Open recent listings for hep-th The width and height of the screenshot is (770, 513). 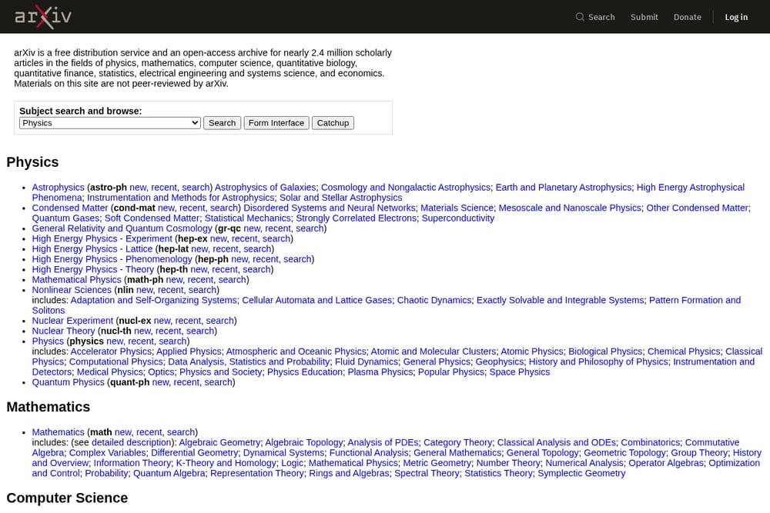pos(225,270)
